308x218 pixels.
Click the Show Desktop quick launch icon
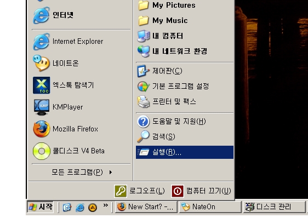click(67, 208)
